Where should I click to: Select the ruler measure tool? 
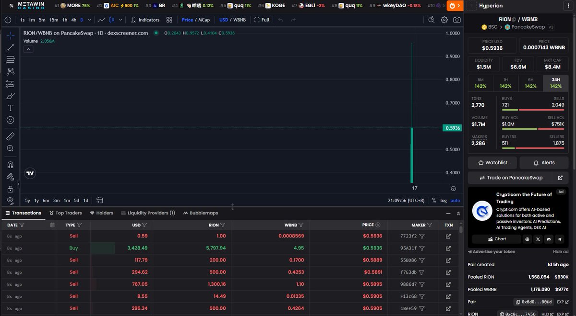[10, 136]
